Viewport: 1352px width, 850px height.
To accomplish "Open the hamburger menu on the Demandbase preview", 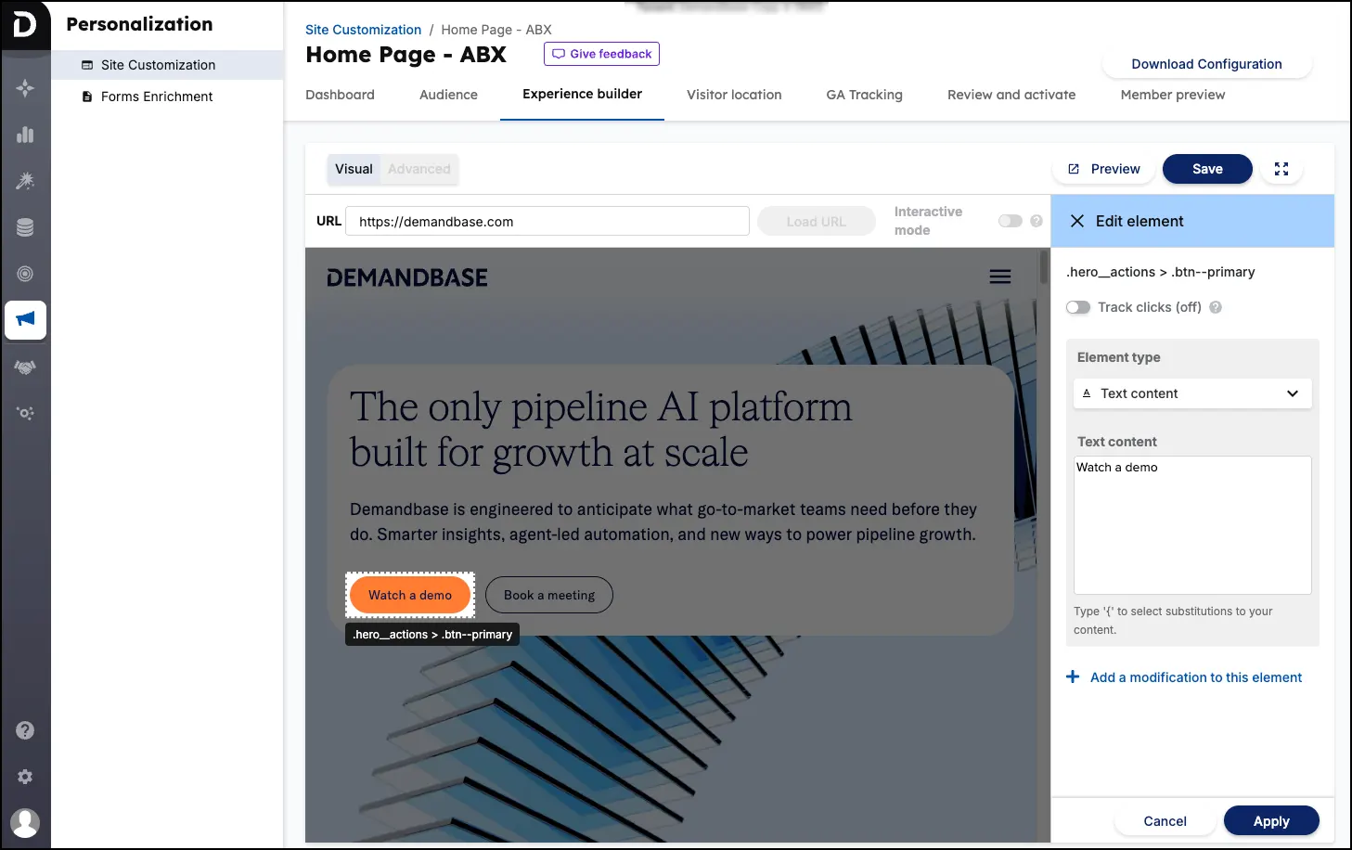I will 999,276.
